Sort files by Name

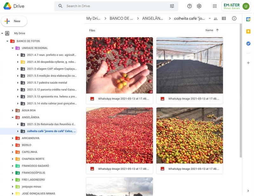pyautogui.click(x=209, y=30)
